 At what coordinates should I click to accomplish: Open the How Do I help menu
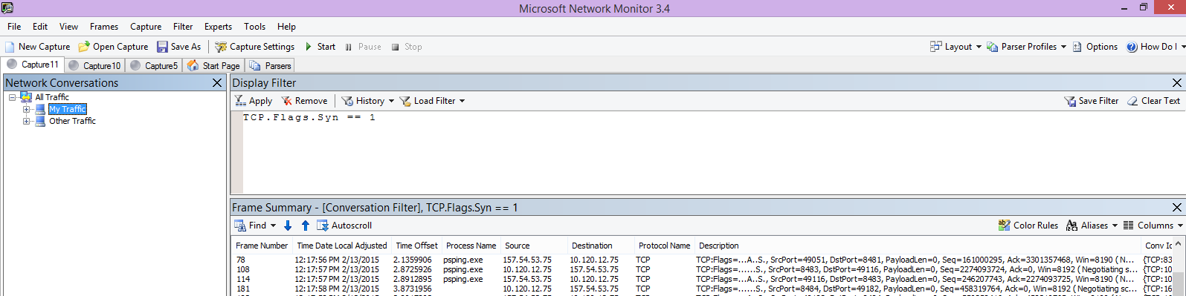1156,47
